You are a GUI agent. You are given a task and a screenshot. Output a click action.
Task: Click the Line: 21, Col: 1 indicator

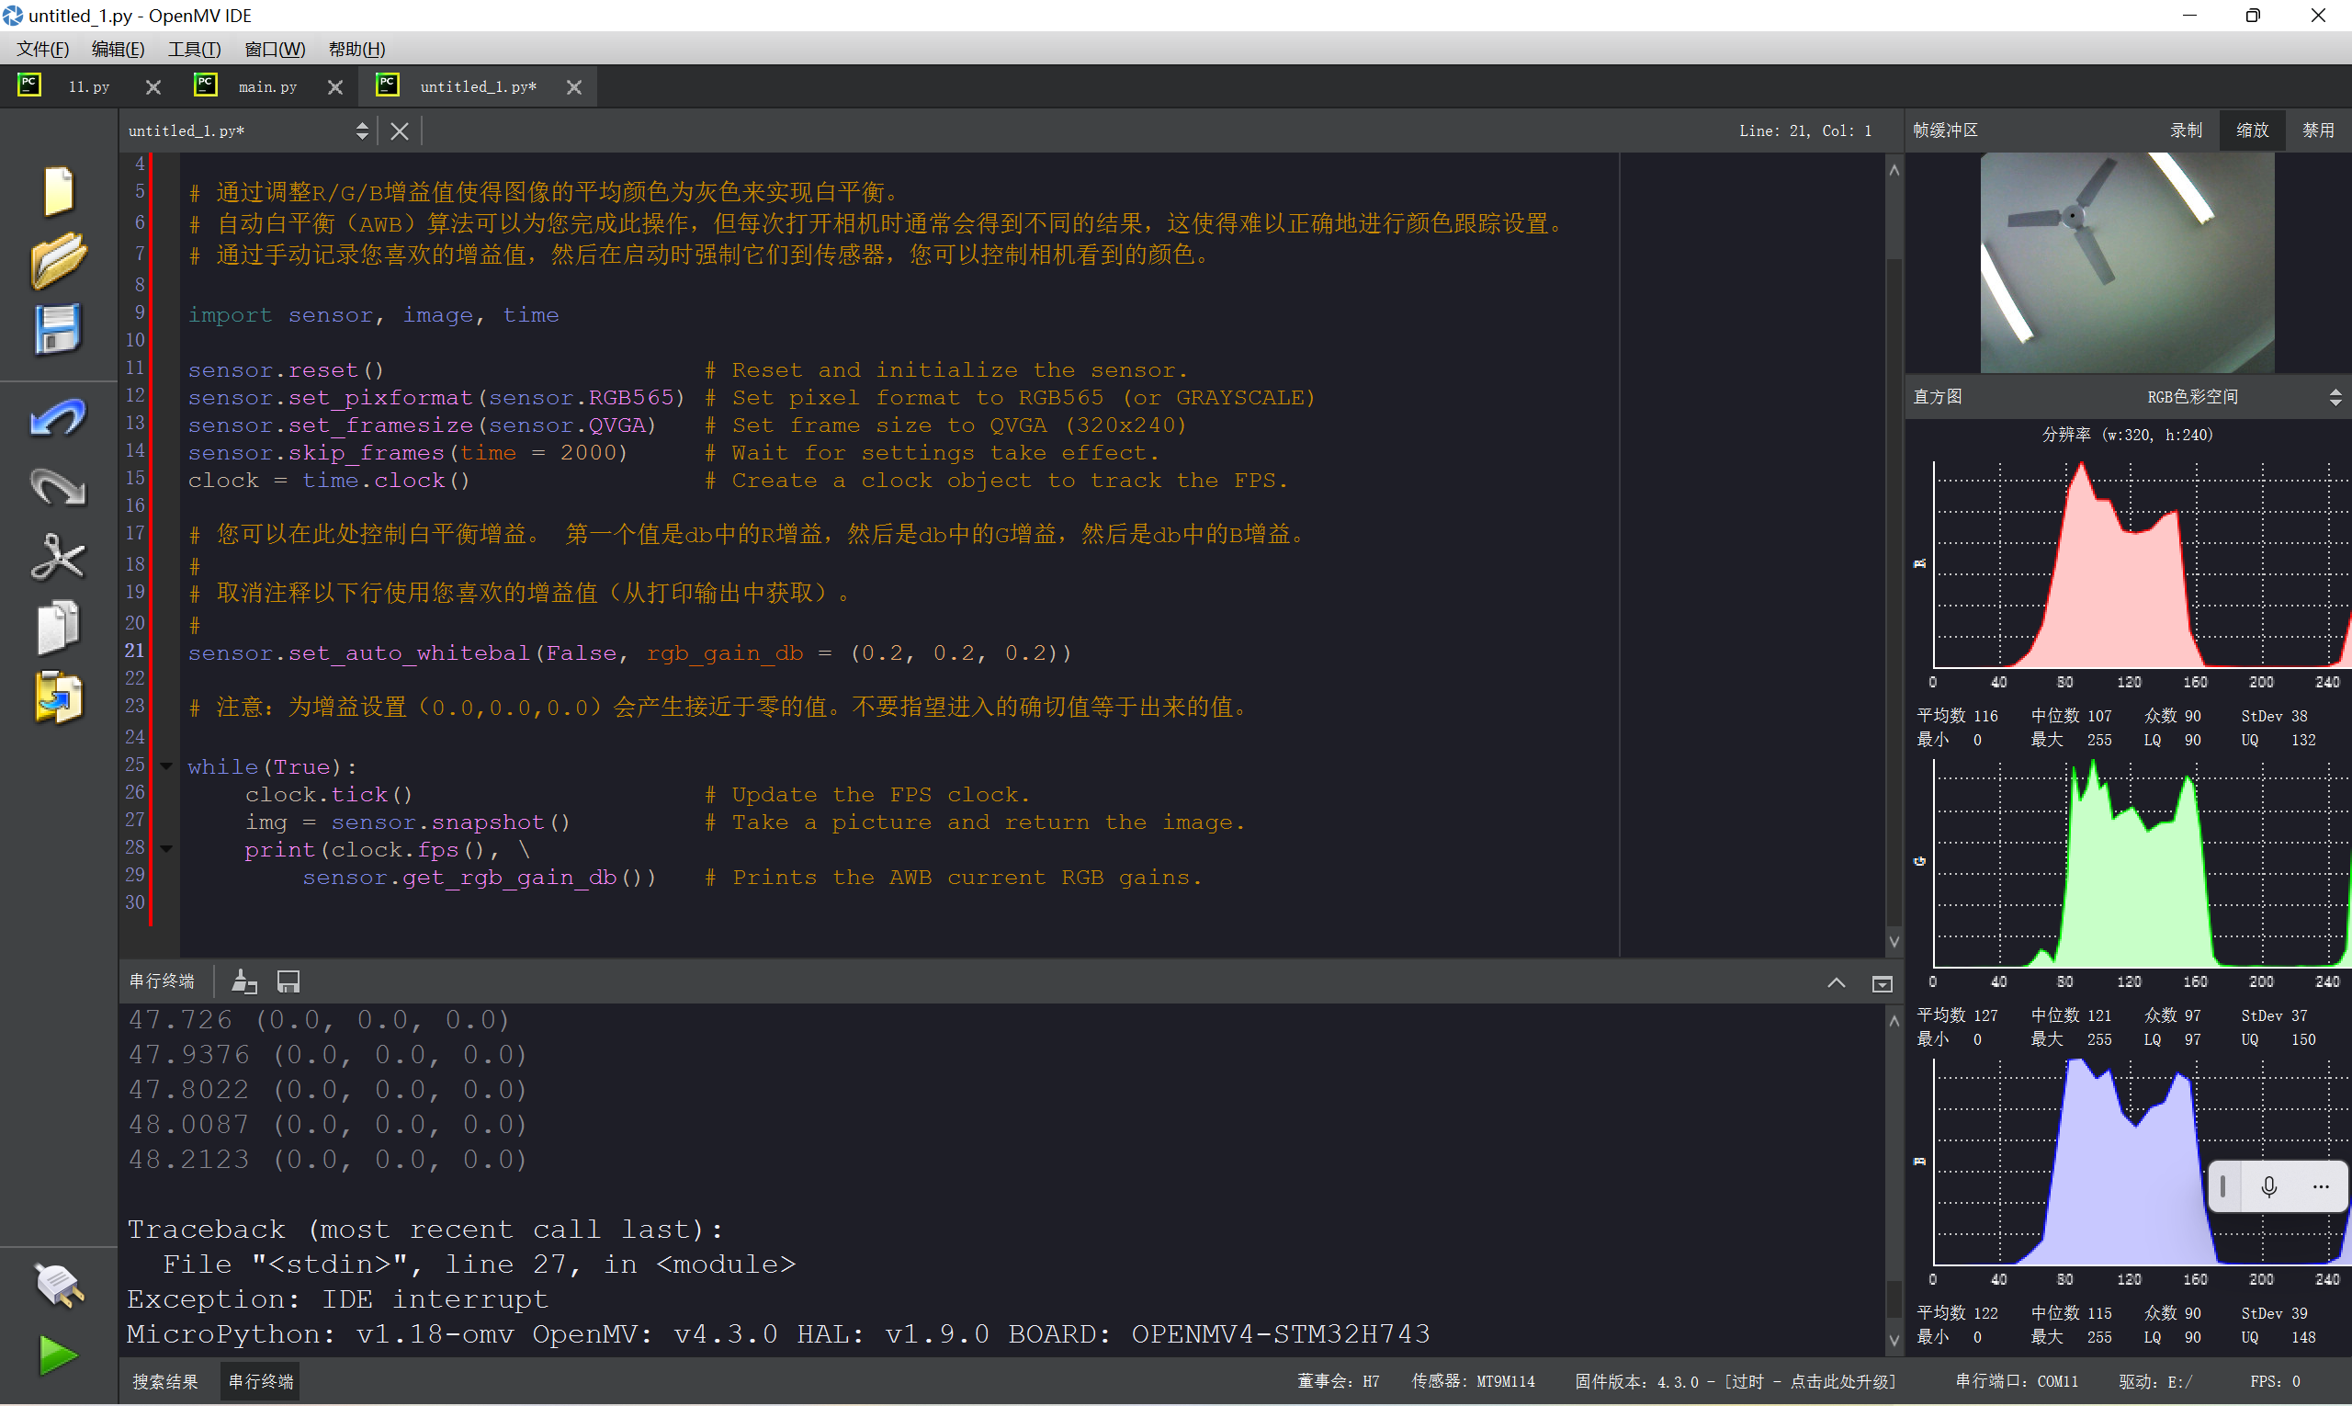point(1804,130)
